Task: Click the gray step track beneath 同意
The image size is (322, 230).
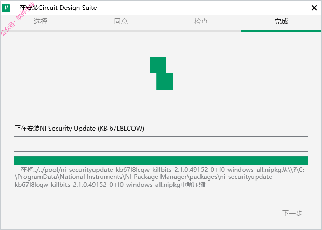Action: tap(120, 31)
